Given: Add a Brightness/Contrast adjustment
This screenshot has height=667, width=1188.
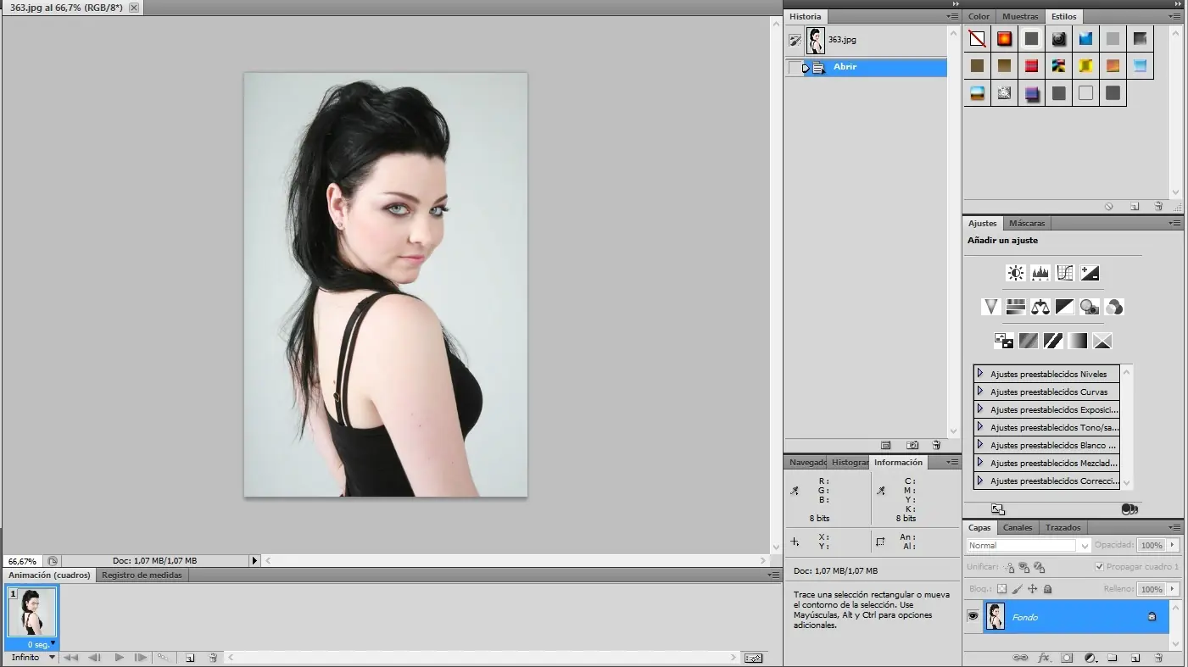Looking at the screenshot, I should pos(1015,273).
